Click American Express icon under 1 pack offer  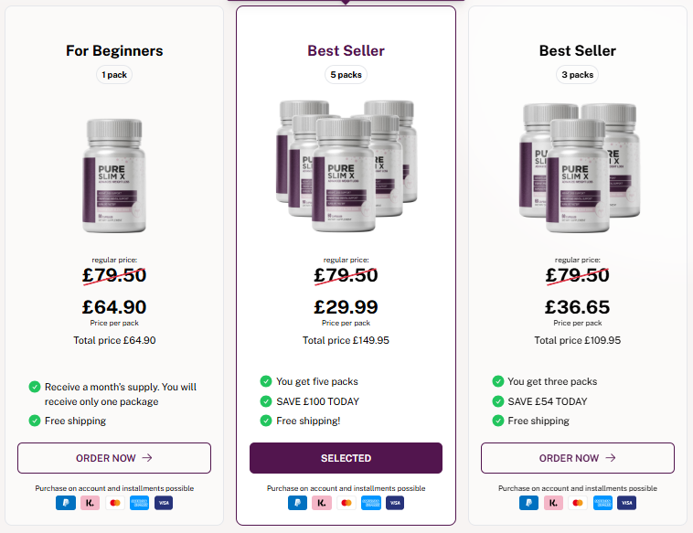[x=139, y=503]
